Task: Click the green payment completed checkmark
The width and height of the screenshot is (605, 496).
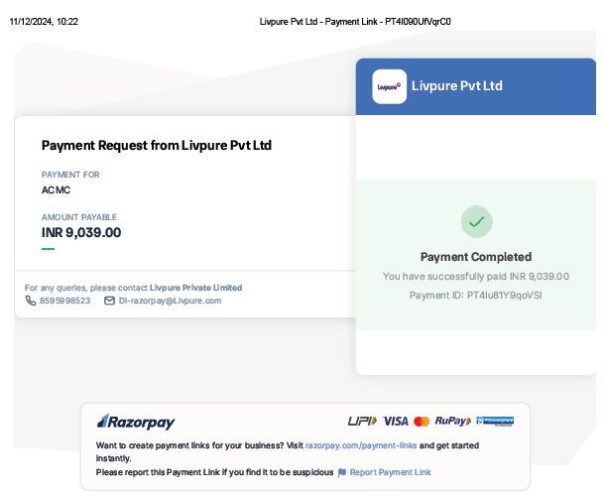Action: [x=476, y=222]
